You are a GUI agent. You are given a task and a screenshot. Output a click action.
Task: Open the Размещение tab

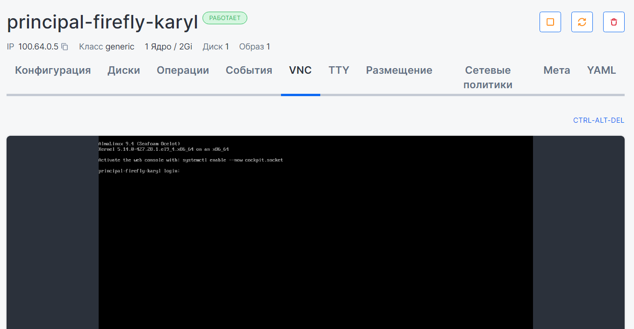point(399,70)
